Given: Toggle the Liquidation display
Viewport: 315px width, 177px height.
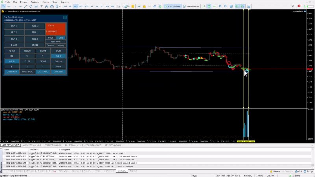Looking at the screenshot, I should tap(11, 72).
